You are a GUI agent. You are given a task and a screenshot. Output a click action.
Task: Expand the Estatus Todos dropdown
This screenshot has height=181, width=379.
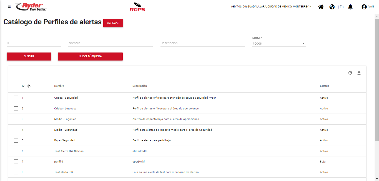(279, 43)
